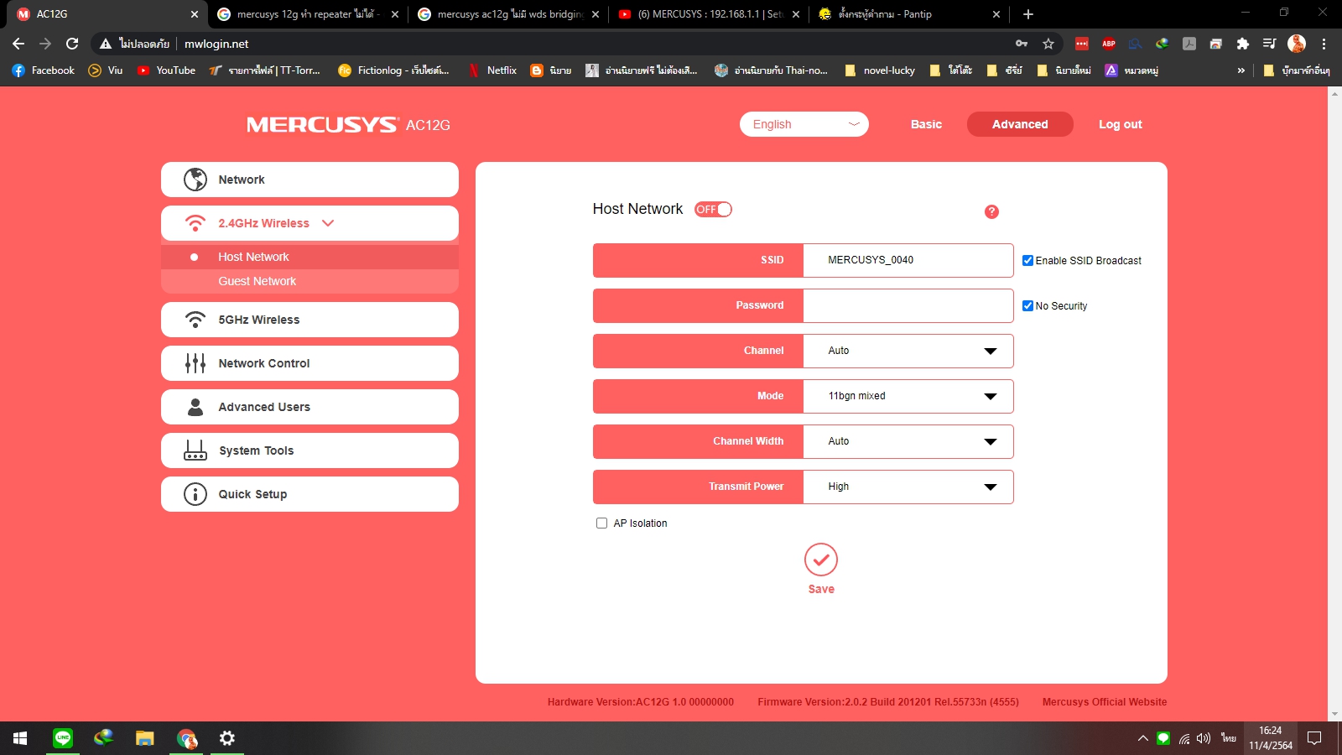
Task: Click the Network Control sliders icon
Action: coord(195,363)
